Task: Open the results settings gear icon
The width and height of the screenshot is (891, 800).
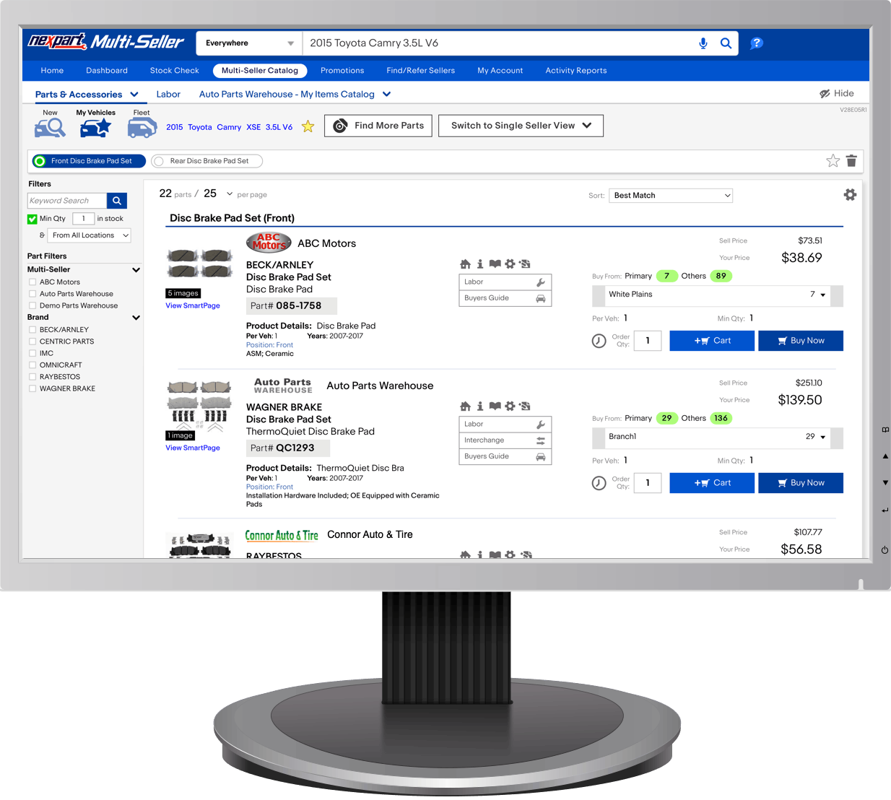Action: [850, 195]
